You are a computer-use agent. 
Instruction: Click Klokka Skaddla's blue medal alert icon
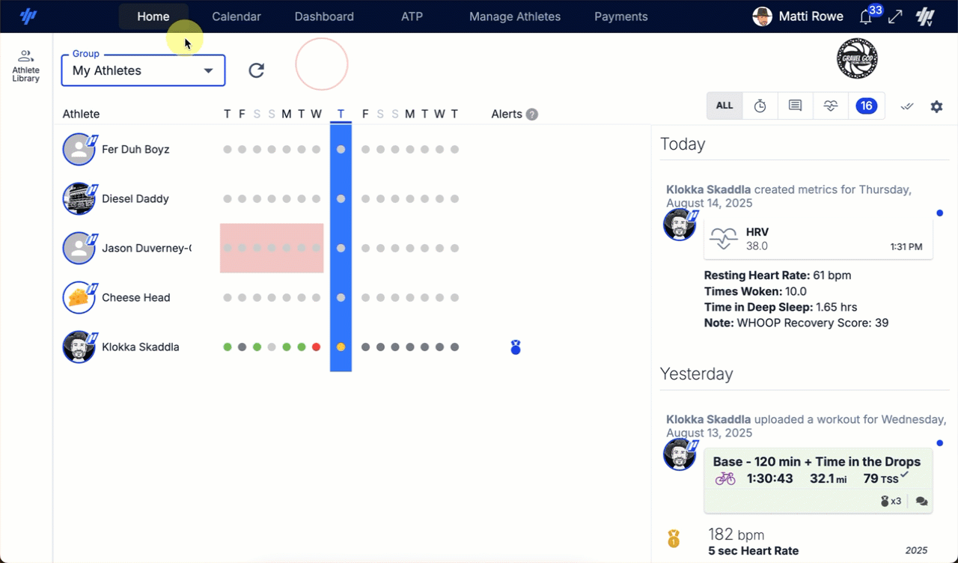point(515,347)
